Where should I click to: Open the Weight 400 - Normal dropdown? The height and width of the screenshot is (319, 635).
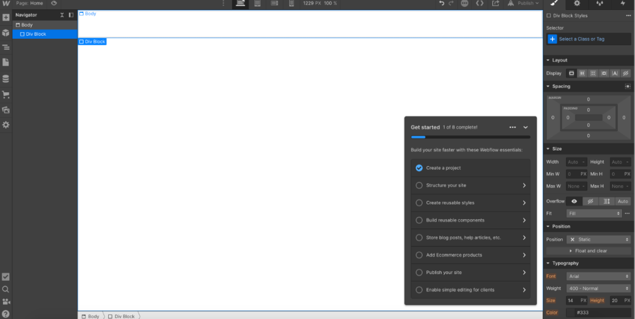coord(599,288)
